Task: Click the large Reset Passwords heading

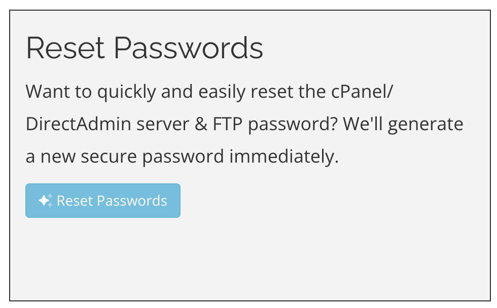Action: pos(145,49)
